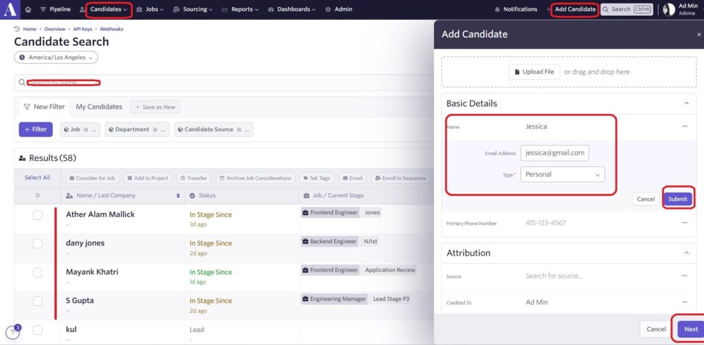
Task: Tick checkbox for Ather Alam Mallick
Action: coord(38,215)
